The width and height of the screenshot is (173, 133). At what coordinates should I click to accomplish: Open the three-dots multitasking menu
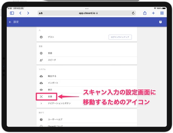87,9
